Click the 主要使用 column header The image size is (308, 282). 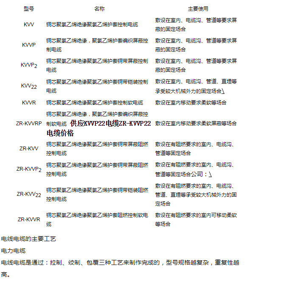point(198,8)
